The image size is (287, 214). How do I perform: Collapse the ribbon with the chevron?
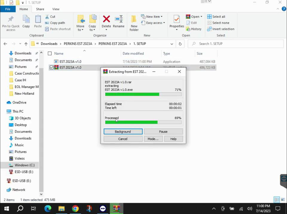pyautogui.click(x=278, y=9)
